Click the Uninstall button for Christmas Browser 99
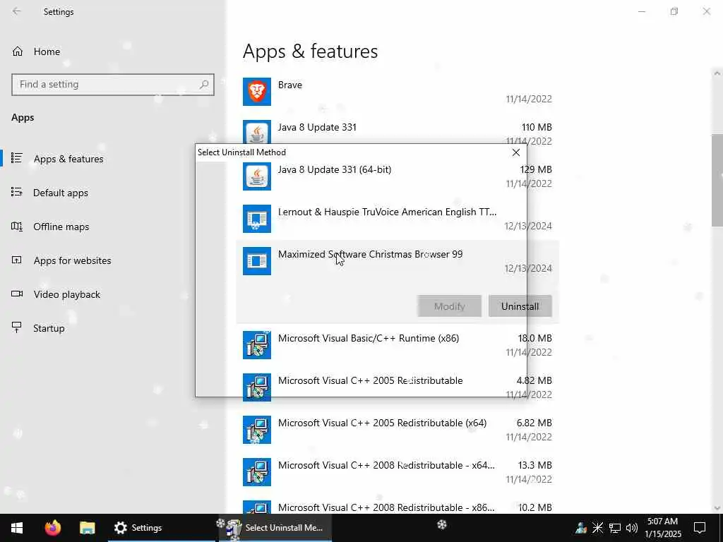Screen dimensions: 723x542 520,306
